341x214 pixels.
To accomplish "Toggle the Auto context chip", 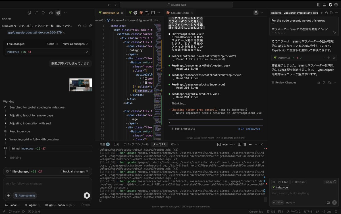I will tap(25, 196).
